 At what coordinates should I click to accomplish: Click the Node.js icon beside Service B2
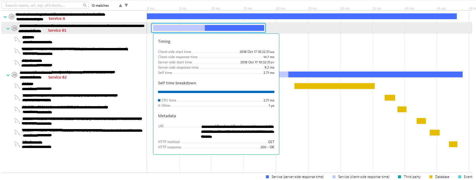[x=14, y=75]
